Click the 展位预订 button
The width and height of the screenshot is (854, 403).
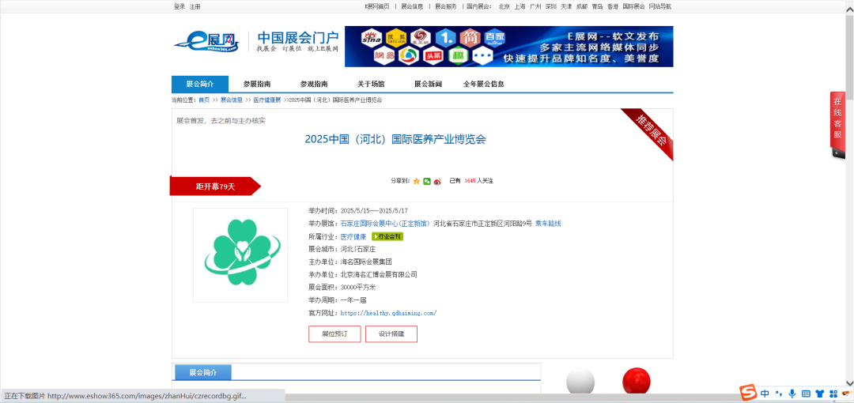(334, 334)
